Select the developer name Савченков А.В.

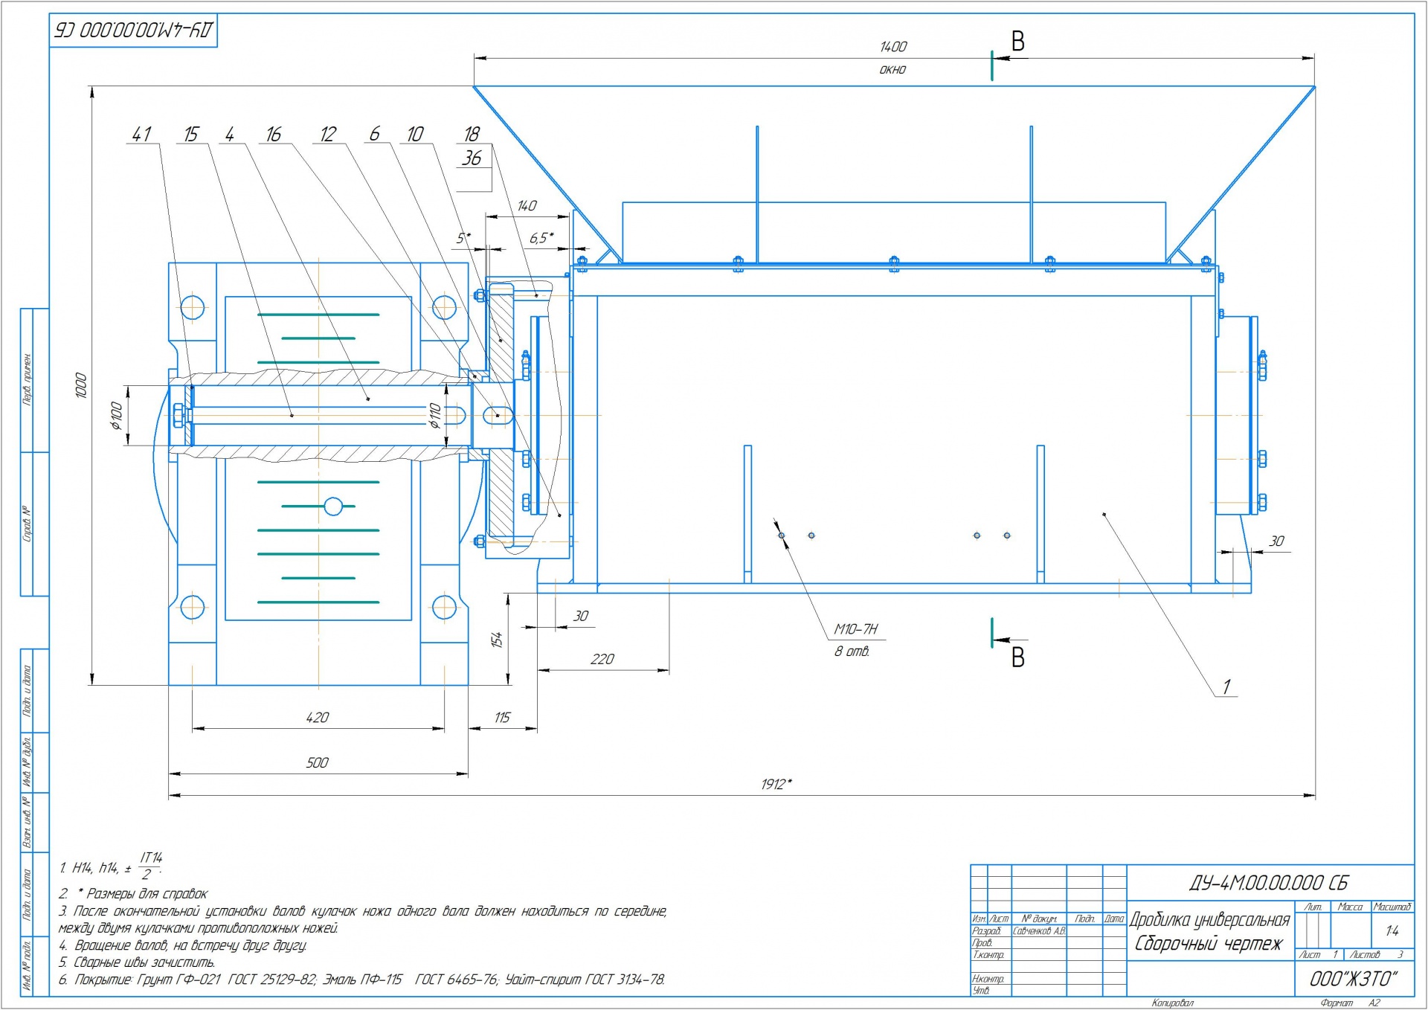click(x=1039, y=931)
